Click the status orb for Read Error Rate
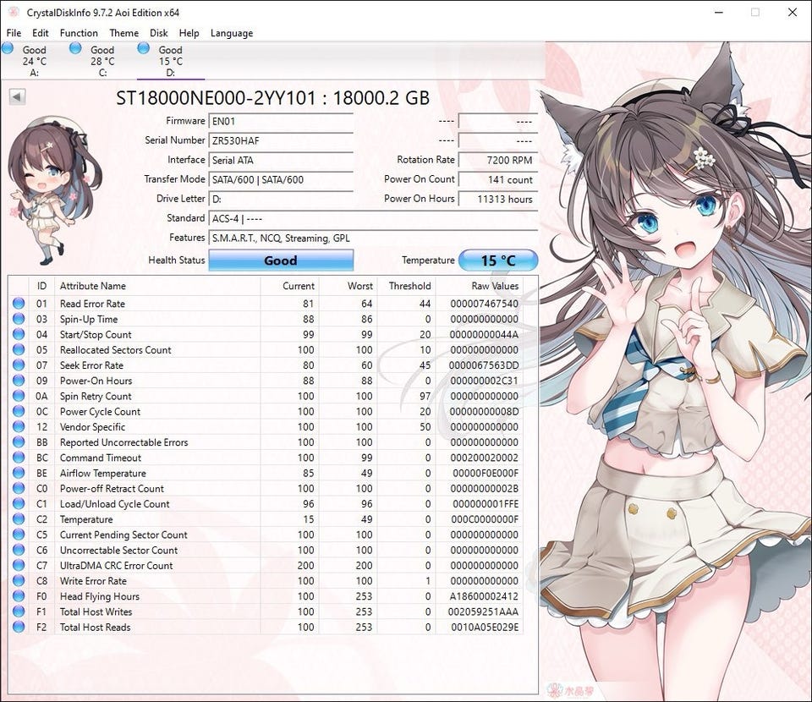The width and height of the screenshot is (812, 702). [x=19, y=304]
